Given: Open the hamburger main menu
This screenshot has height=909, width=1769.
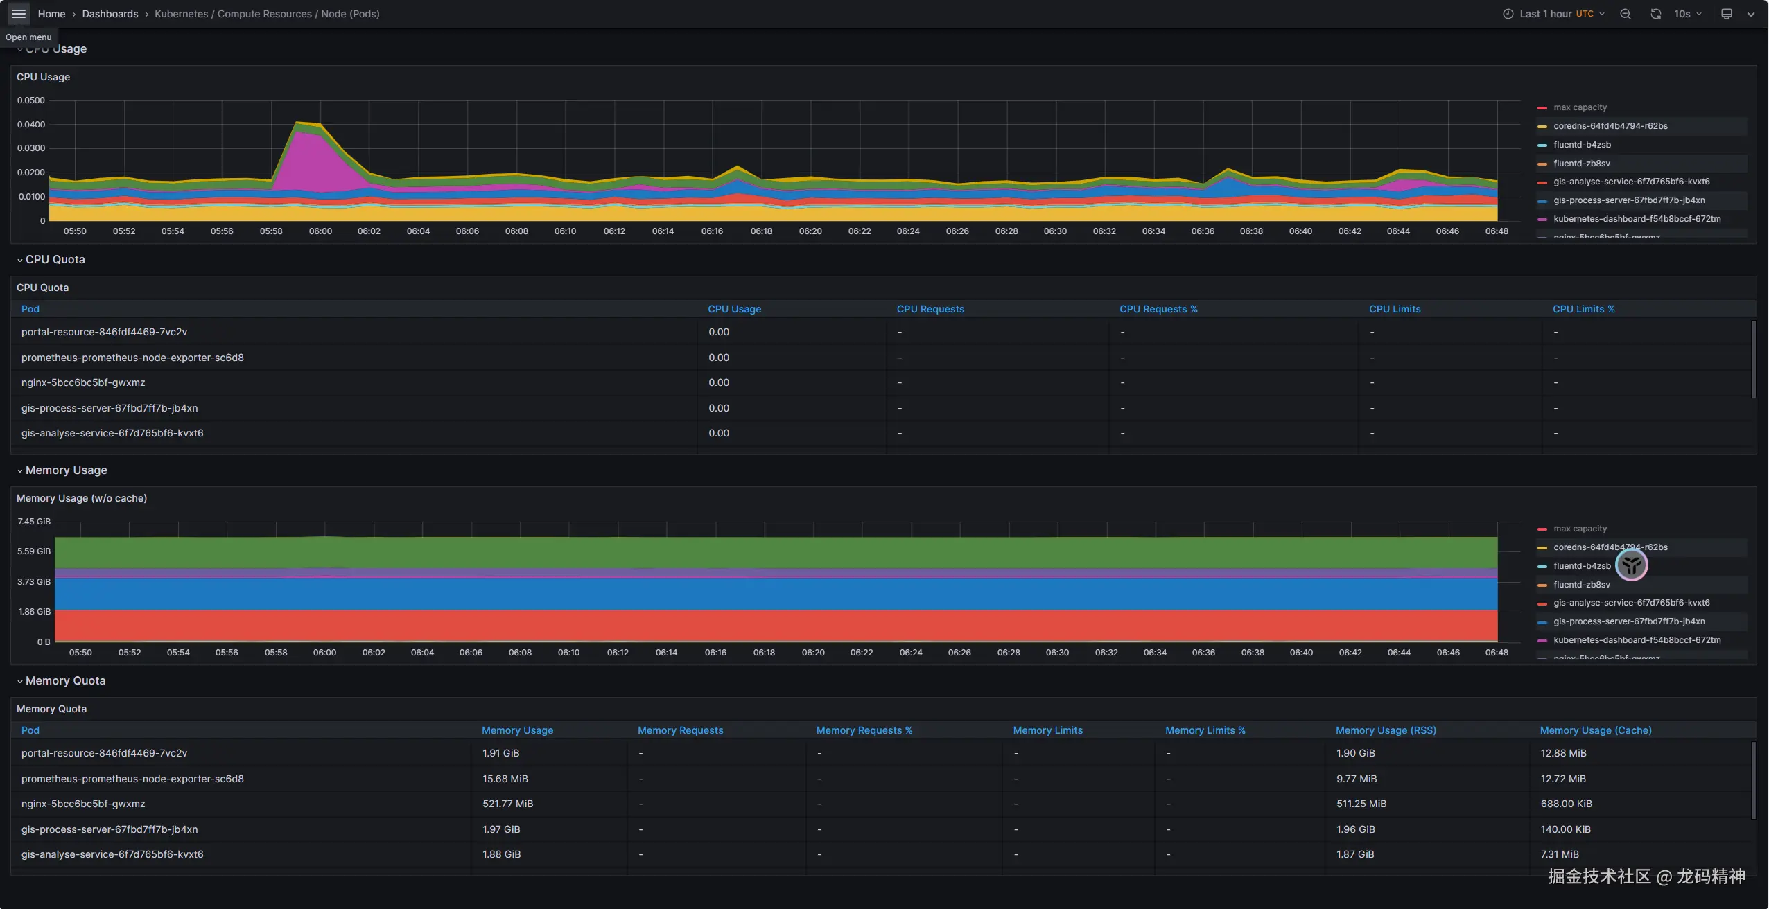Looking at the screenshot, I should 19,14.
